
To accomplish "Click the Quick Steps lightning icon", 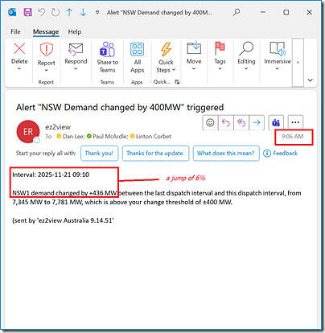I will (x=166, y=49).
